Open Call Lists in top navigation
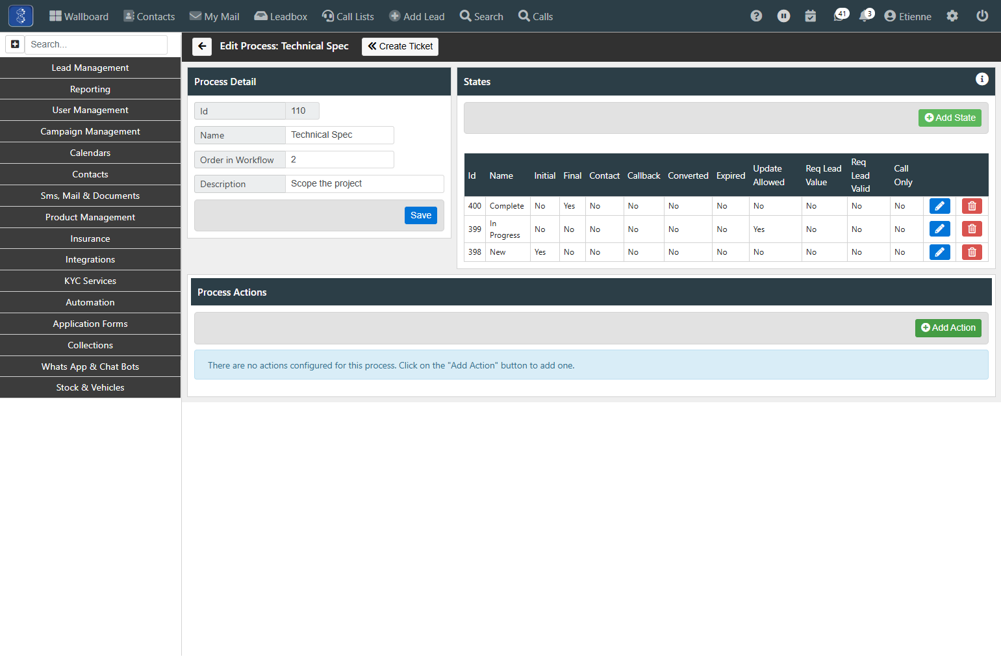1001x670 pixels. [348, 16]
